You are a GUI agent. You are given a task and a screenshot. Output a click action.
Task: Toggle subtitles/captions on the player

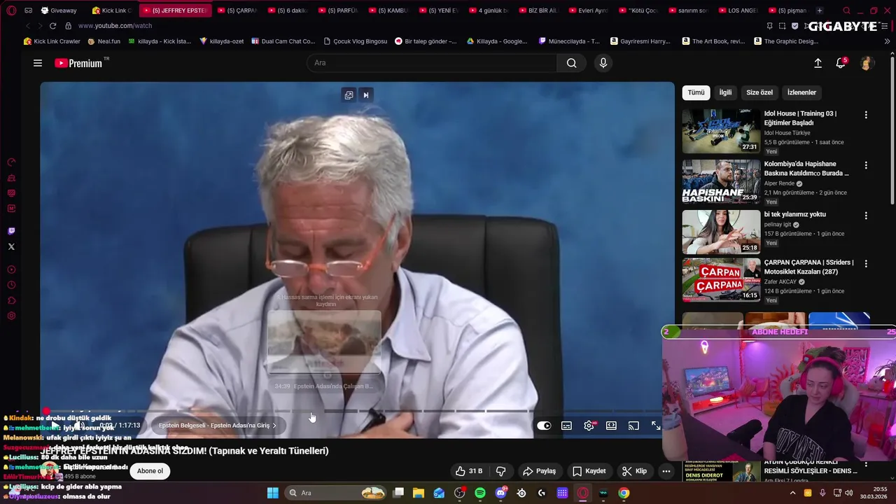pyautogui.click(x=566, y=426)
